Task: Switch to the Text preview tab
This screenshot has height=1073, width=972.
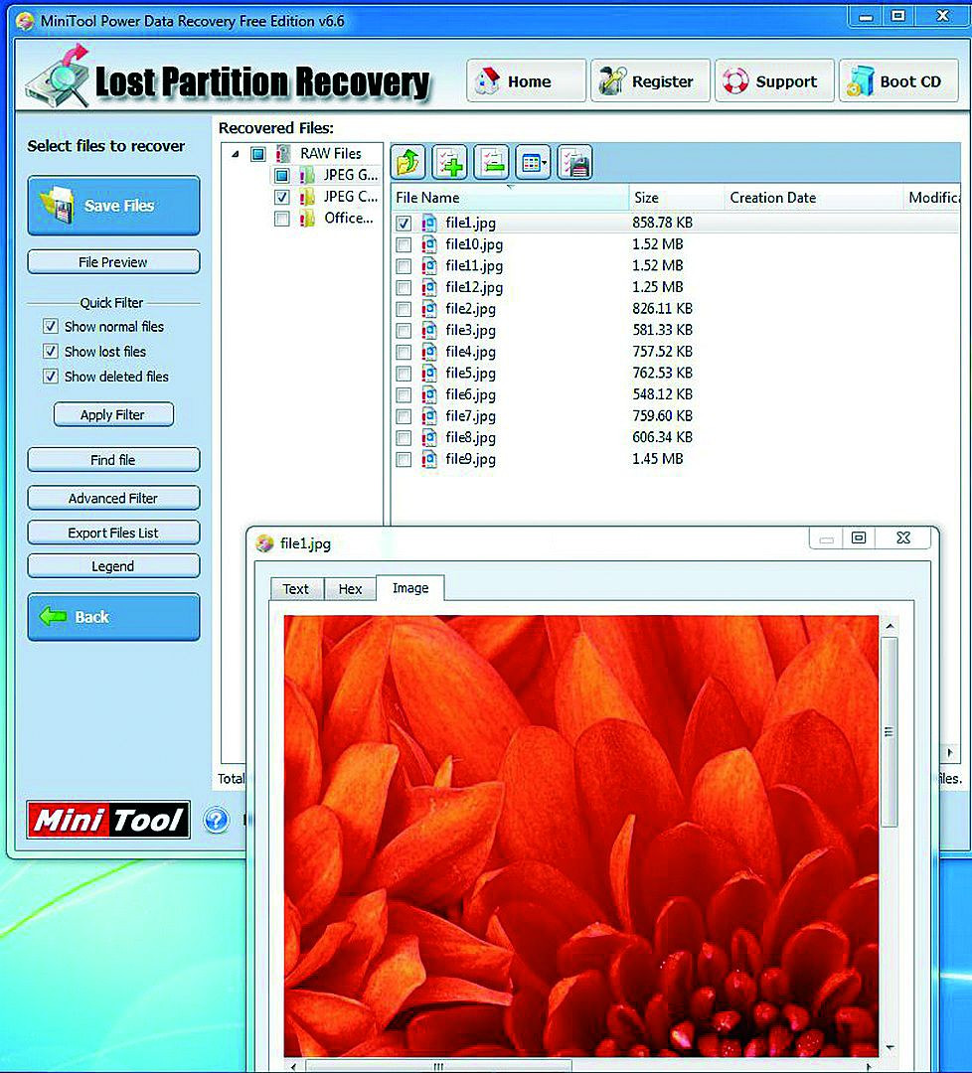Action: point(296,588)
